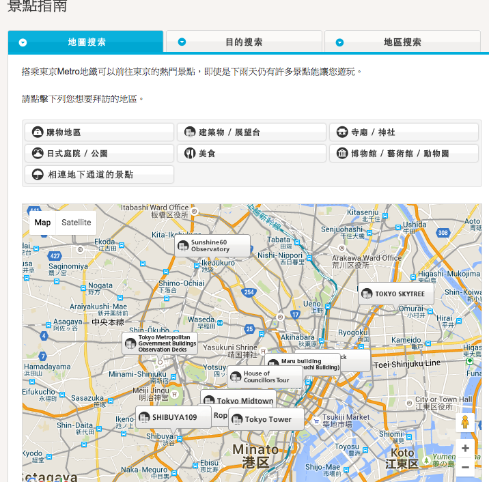Click the building icon on Tokyo Tower marker
The height and width of the screenshot is (482, 489).
click(237, 419)
